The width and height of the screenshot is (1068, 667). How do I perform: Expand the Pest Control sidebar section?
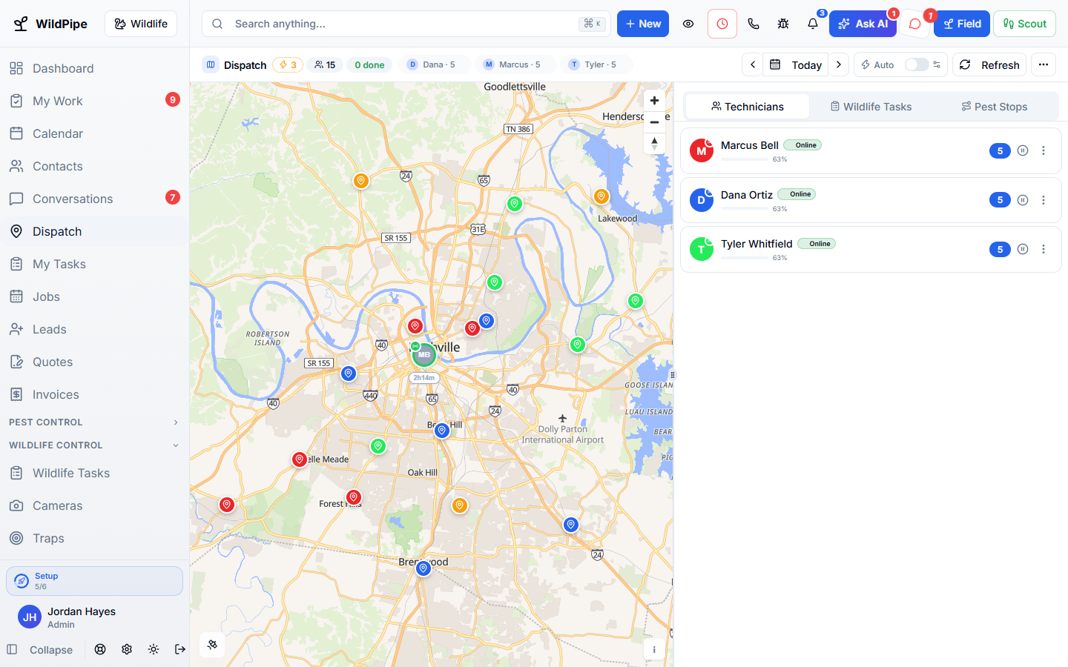94,422
